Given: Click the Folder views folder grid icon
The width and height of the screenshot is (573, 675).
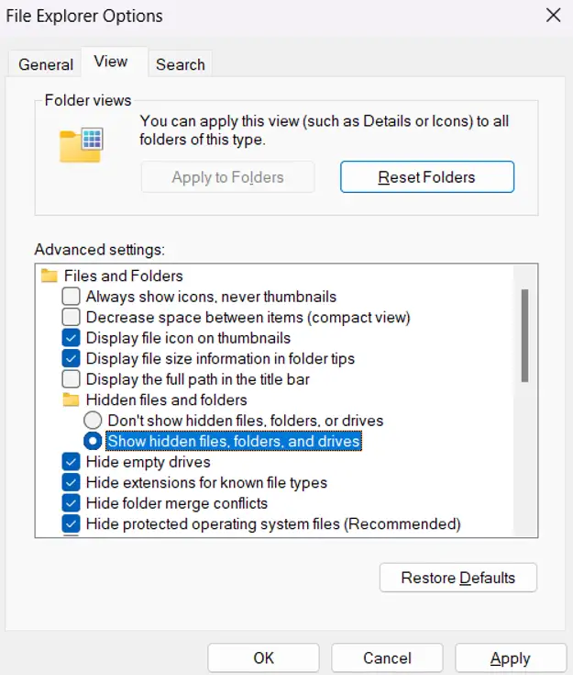Looking at the screenshot, I should tap(82, 145).
